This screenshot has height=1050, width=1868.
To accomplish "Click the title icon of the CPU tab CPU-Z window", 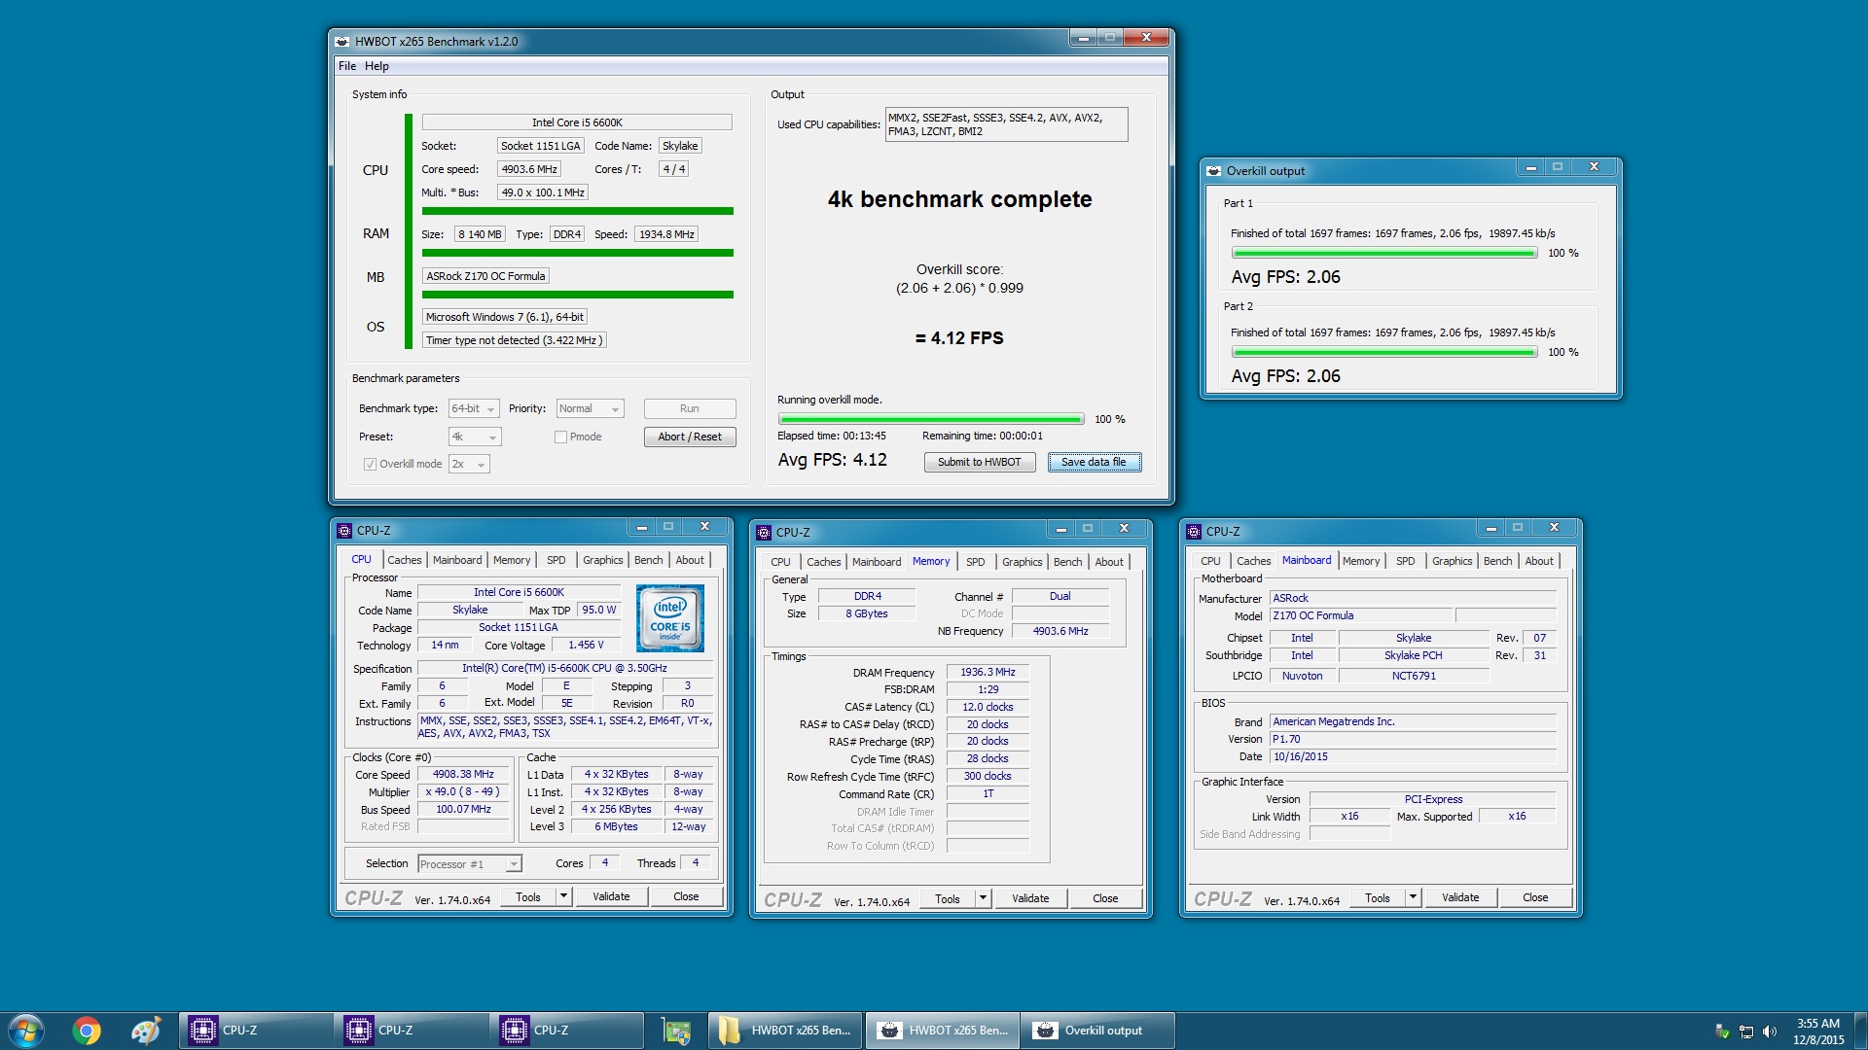I will 344,531.
